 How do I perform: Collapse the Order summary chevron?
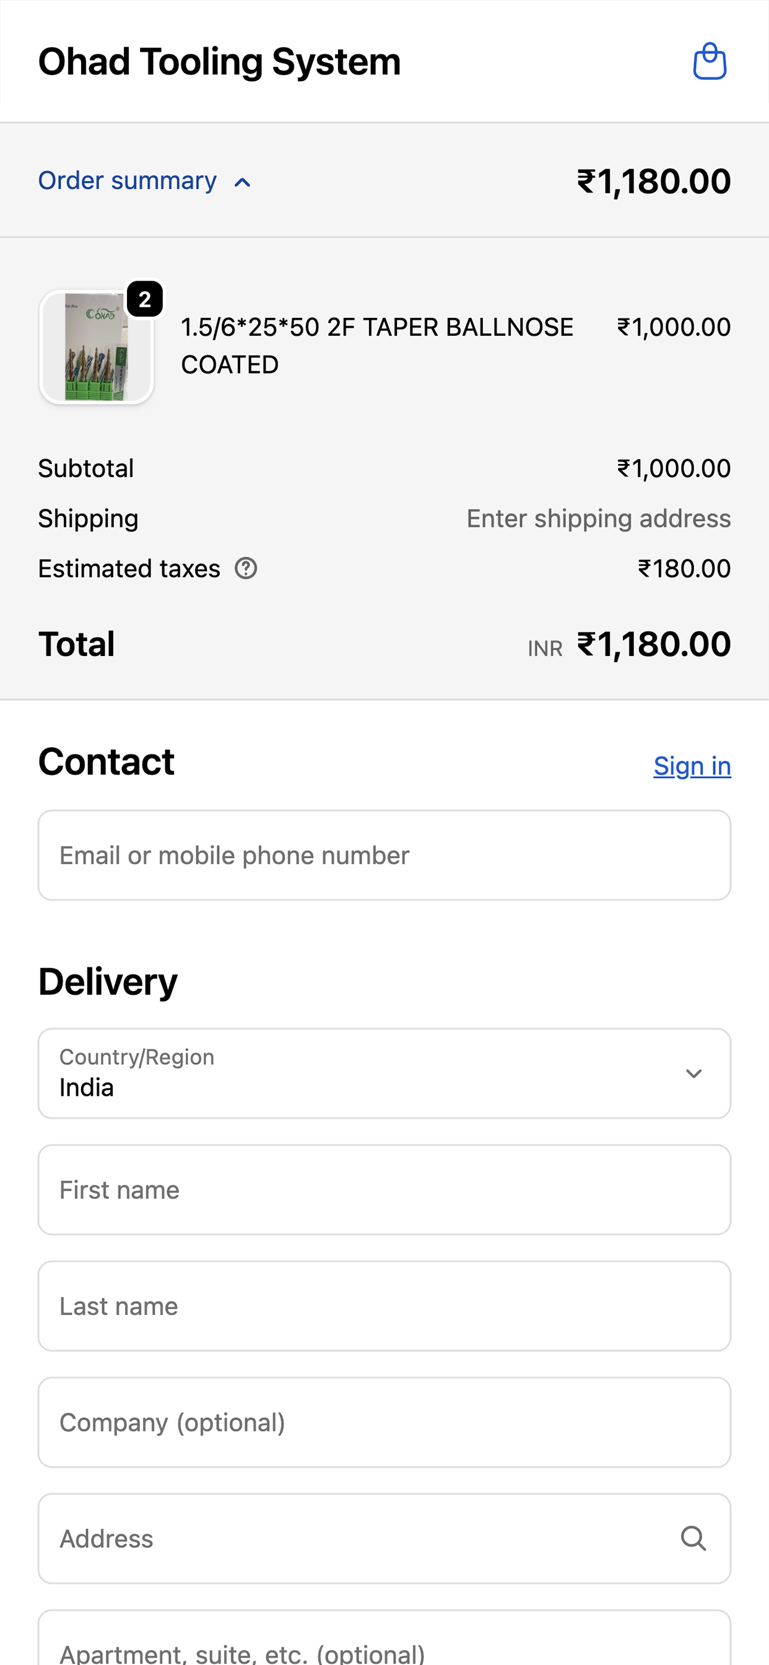[242, 182]
